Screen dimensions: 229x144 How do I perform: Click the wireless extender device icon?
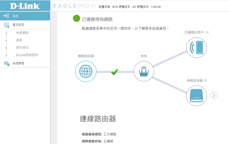point(197,95)
